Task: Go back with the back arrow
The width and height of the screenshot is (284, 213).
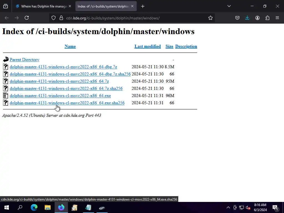Action: click(7, 18)
